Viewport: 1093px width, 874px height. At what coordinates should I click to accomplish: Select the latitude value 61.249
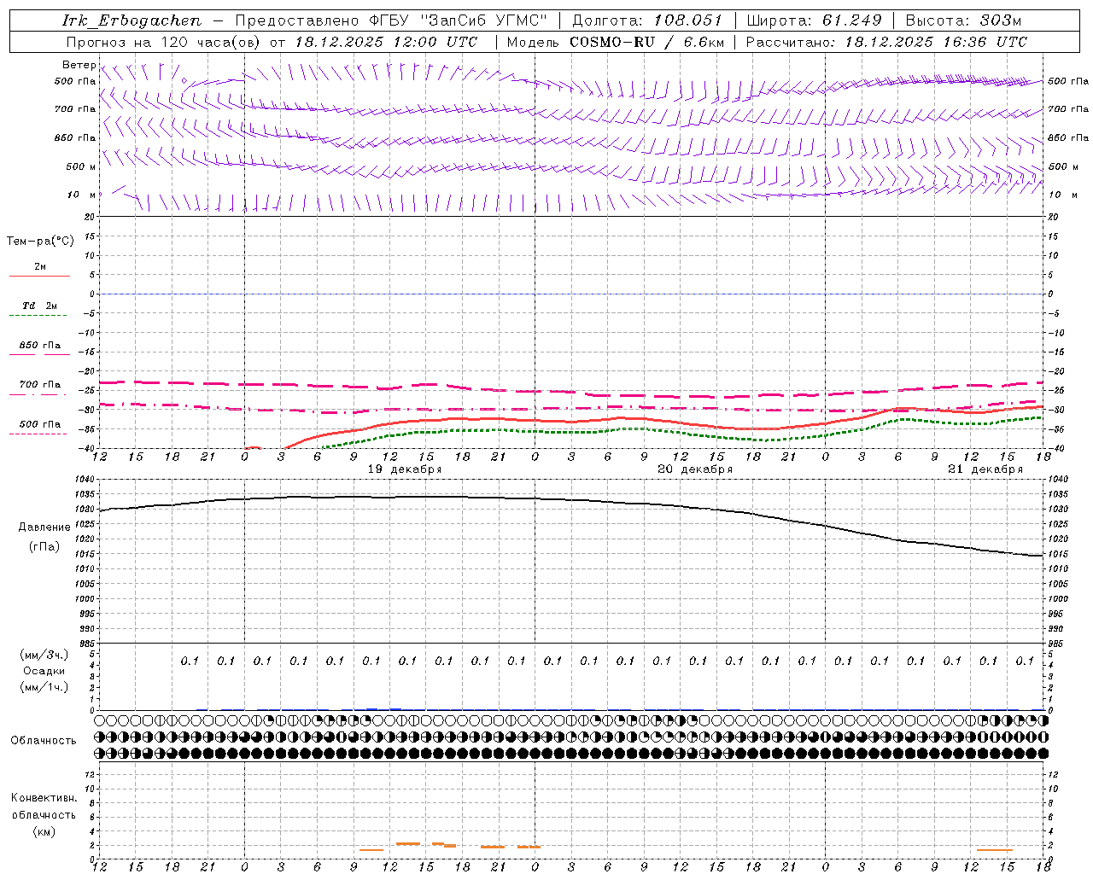pyautogui.click(x=852, y=20)
